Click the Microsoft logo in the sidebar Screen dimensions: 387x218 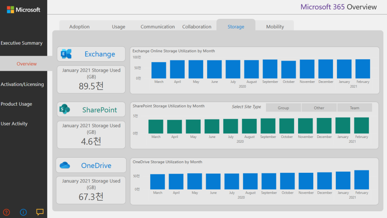(x=24, y=10)
